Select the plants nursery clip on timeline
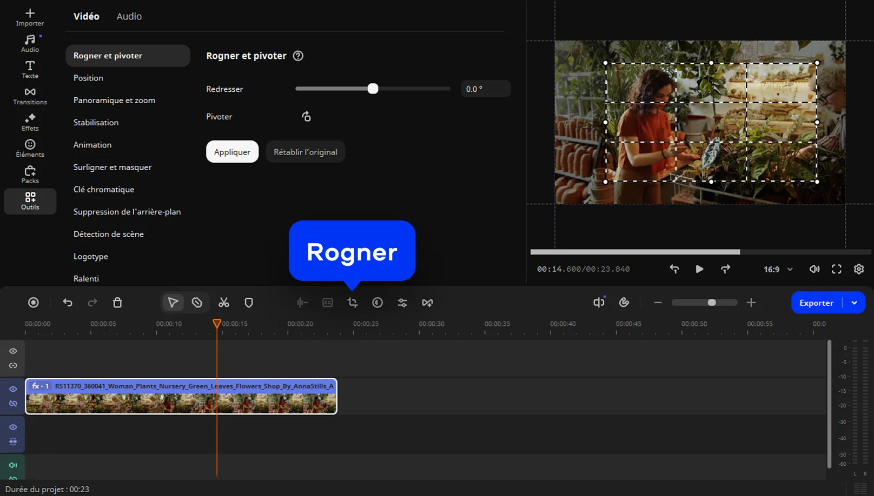Screen dimensions: 874x496 (x=181, y=397)
